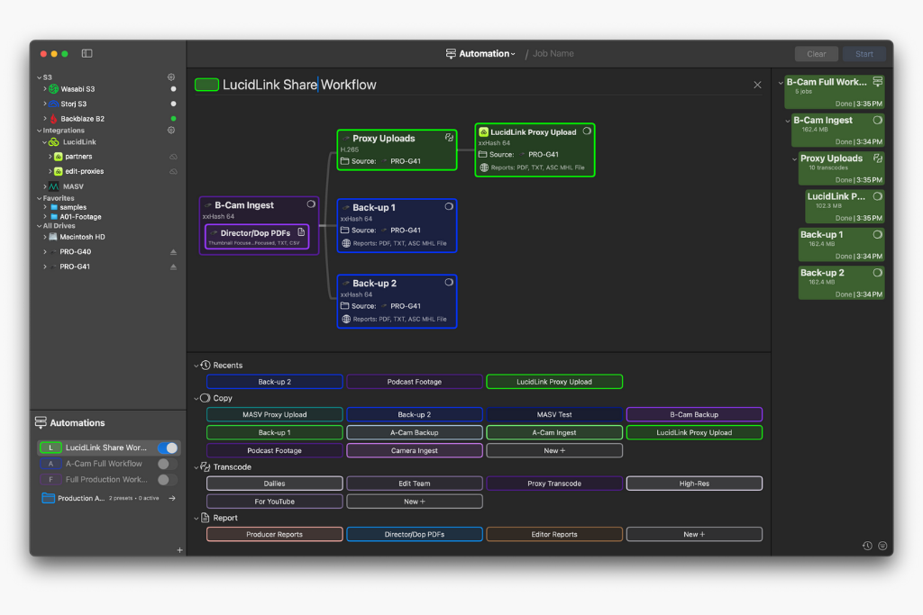923x615 pixels.
Task: Disable the LucidLink Share Workflow automation toggle
Action: pyautogui.click(x=168, y=448)
